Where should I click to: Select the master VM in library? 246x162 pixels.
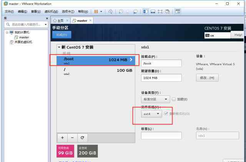coord(24,37)
